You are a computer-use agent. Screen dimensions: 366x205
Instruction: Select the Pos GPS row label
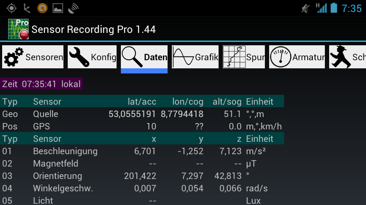pyautogui.click(x=26, y=126)
